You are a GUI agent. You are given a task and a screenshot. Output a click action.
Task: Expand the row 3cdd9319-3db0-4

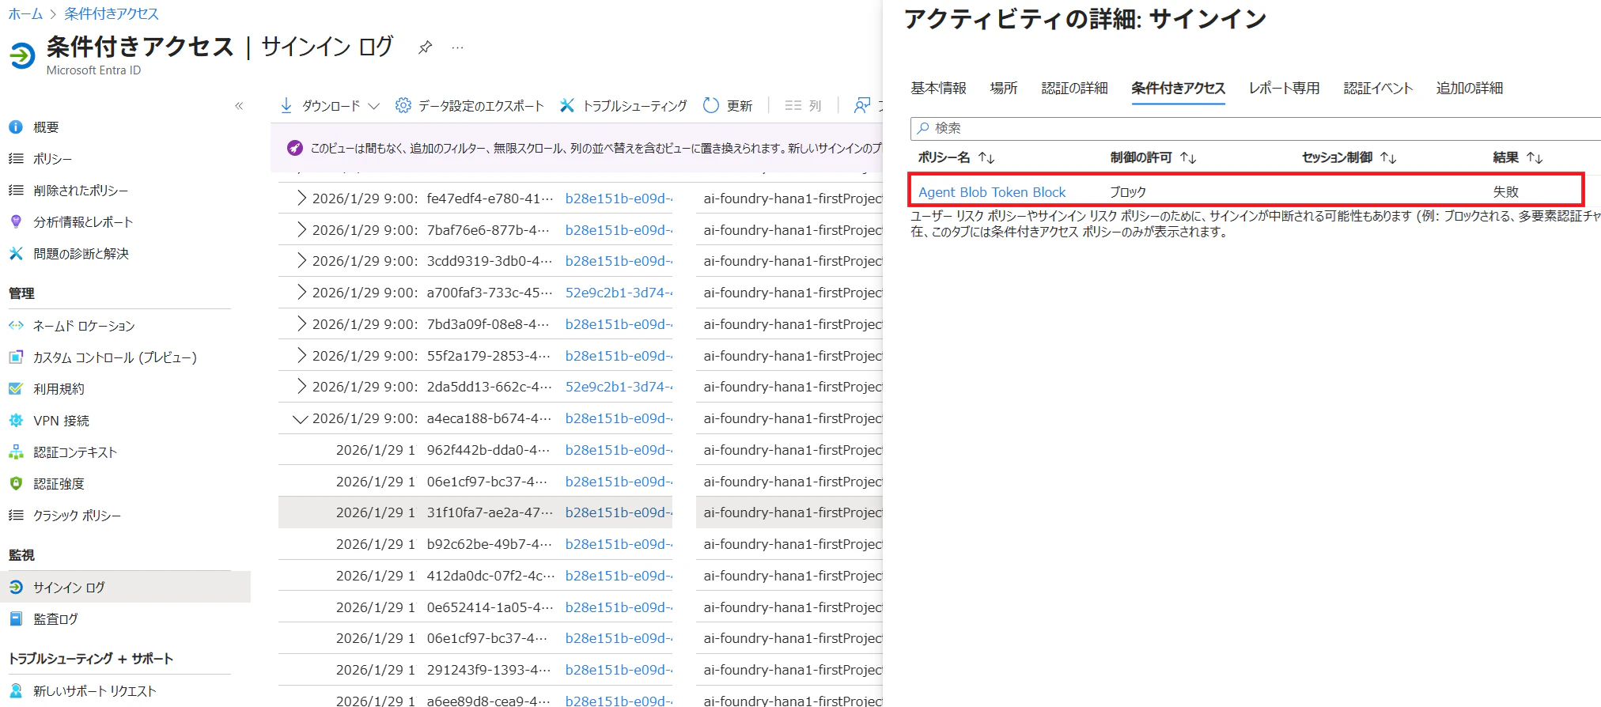click(301, 260)
